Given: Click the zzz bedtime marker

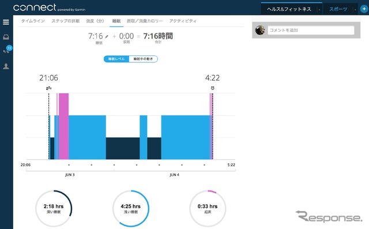Looking at the screenshot, I should (48, 88).
